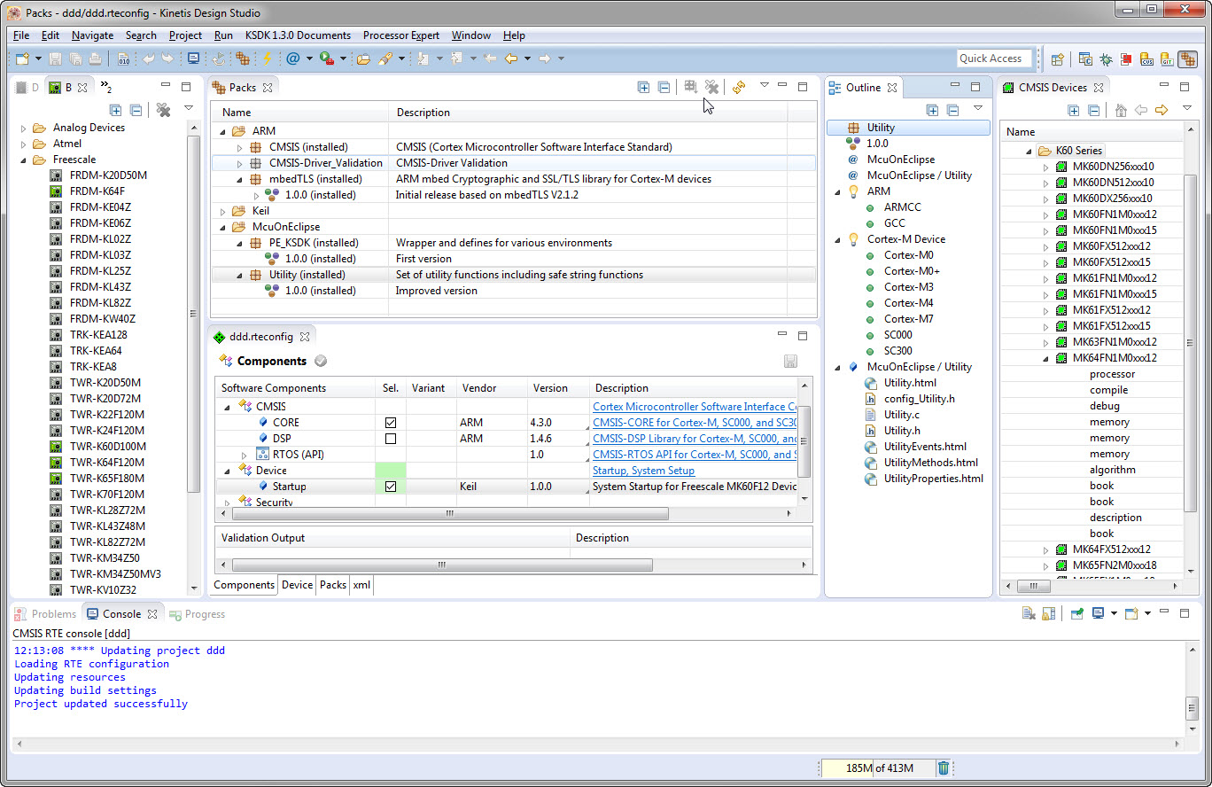This screenshot has width=1212, height=787.
Task: Open the Startup, System Setup link
Action: pyautogui.click(x=643, y=471)
